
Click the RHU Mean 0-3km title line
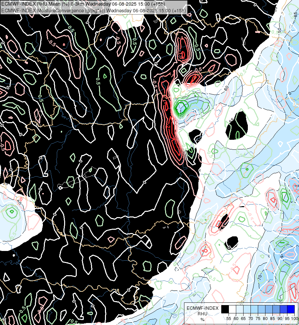pos(83,4)
